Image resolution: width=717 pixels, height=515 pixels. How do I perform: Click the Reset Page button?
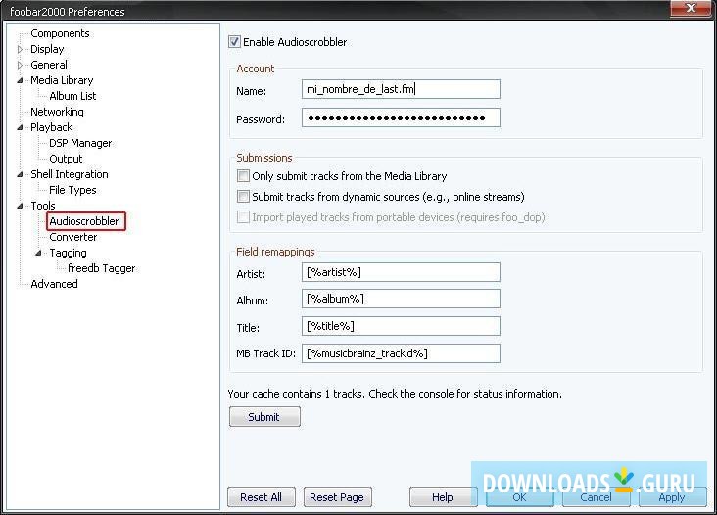click(338, 497)
